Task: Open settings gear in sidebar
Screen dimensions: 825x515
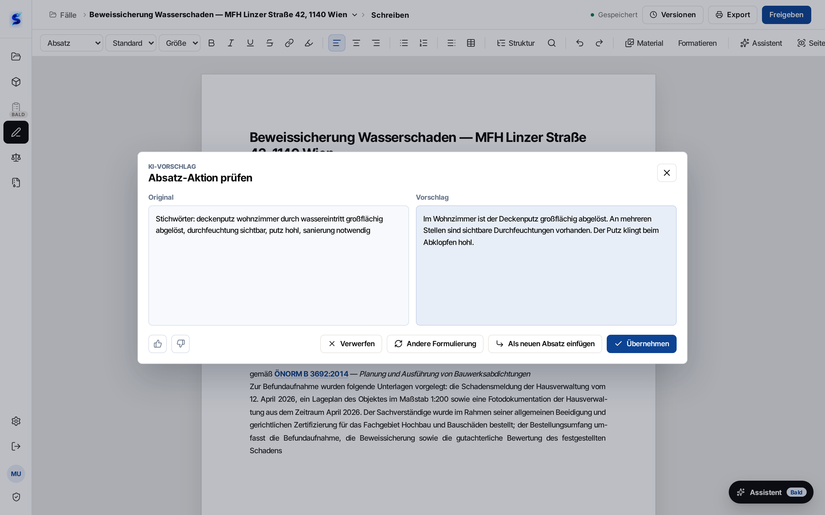Action: (x=16, y=421)
